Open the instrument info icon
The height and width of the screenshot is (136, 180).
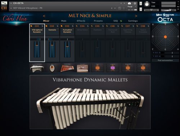click(x=135, y=3)
